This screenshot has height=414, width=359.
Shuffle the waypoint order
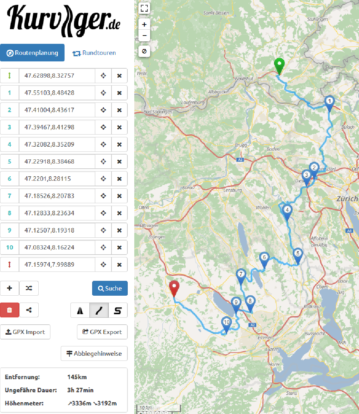click(x=29, y=288)
